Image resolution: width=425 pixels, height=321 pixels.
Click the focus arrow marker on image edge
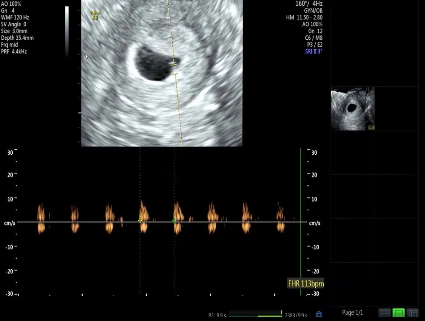pos(87,57)
